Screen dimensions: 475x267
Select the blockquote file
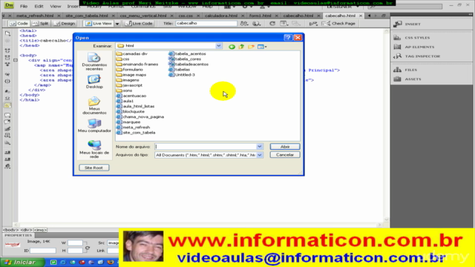(x=131, y=111)
